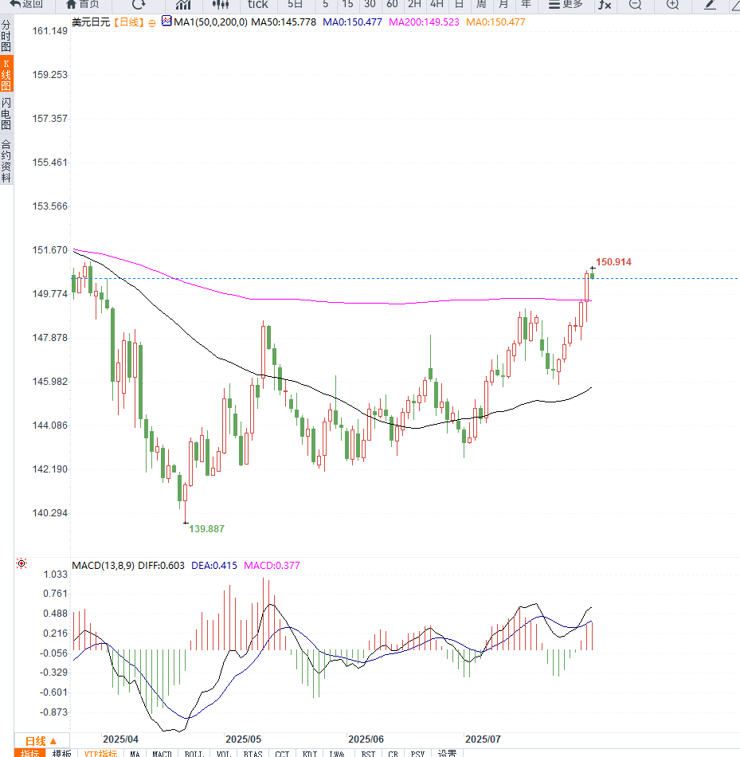Click the 150.914 high price marker
740x757 pixels.
(x=613, y=262)
